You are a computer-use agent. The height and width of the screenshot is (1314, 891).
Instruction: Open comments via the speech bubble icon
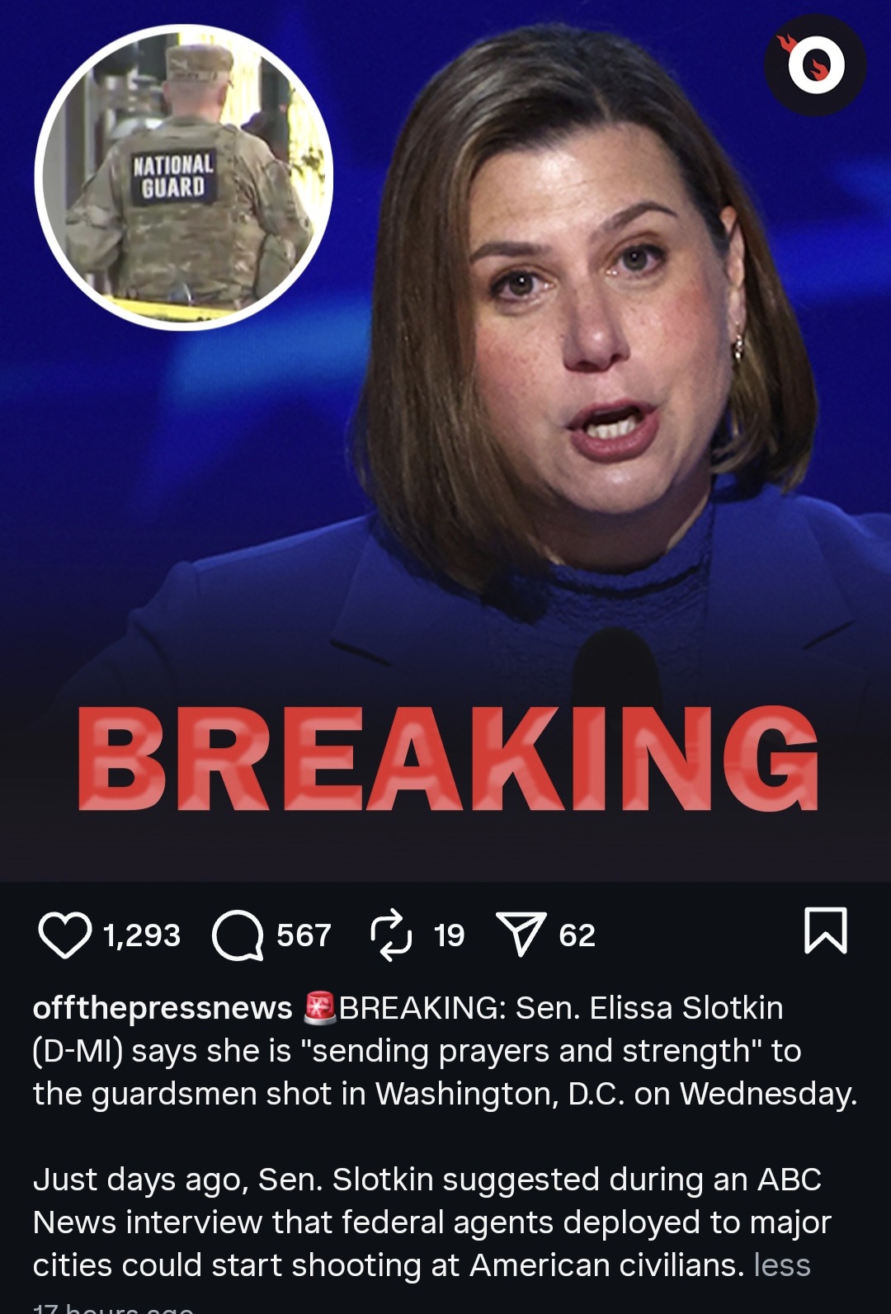point(238,935)
